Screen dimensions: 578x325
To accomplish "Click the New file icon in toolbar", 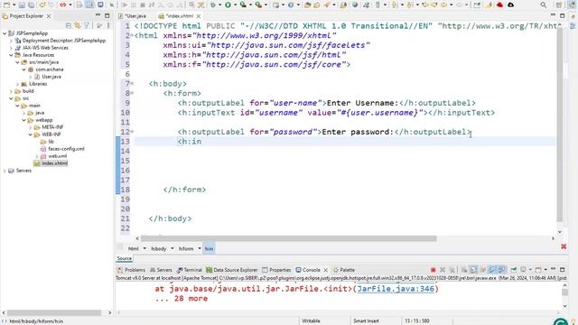I will (x=6, y=5).
